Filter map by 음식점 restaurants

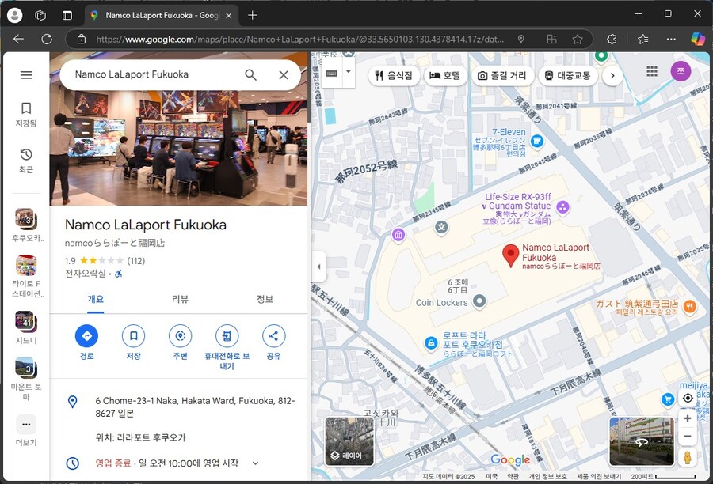394,75
